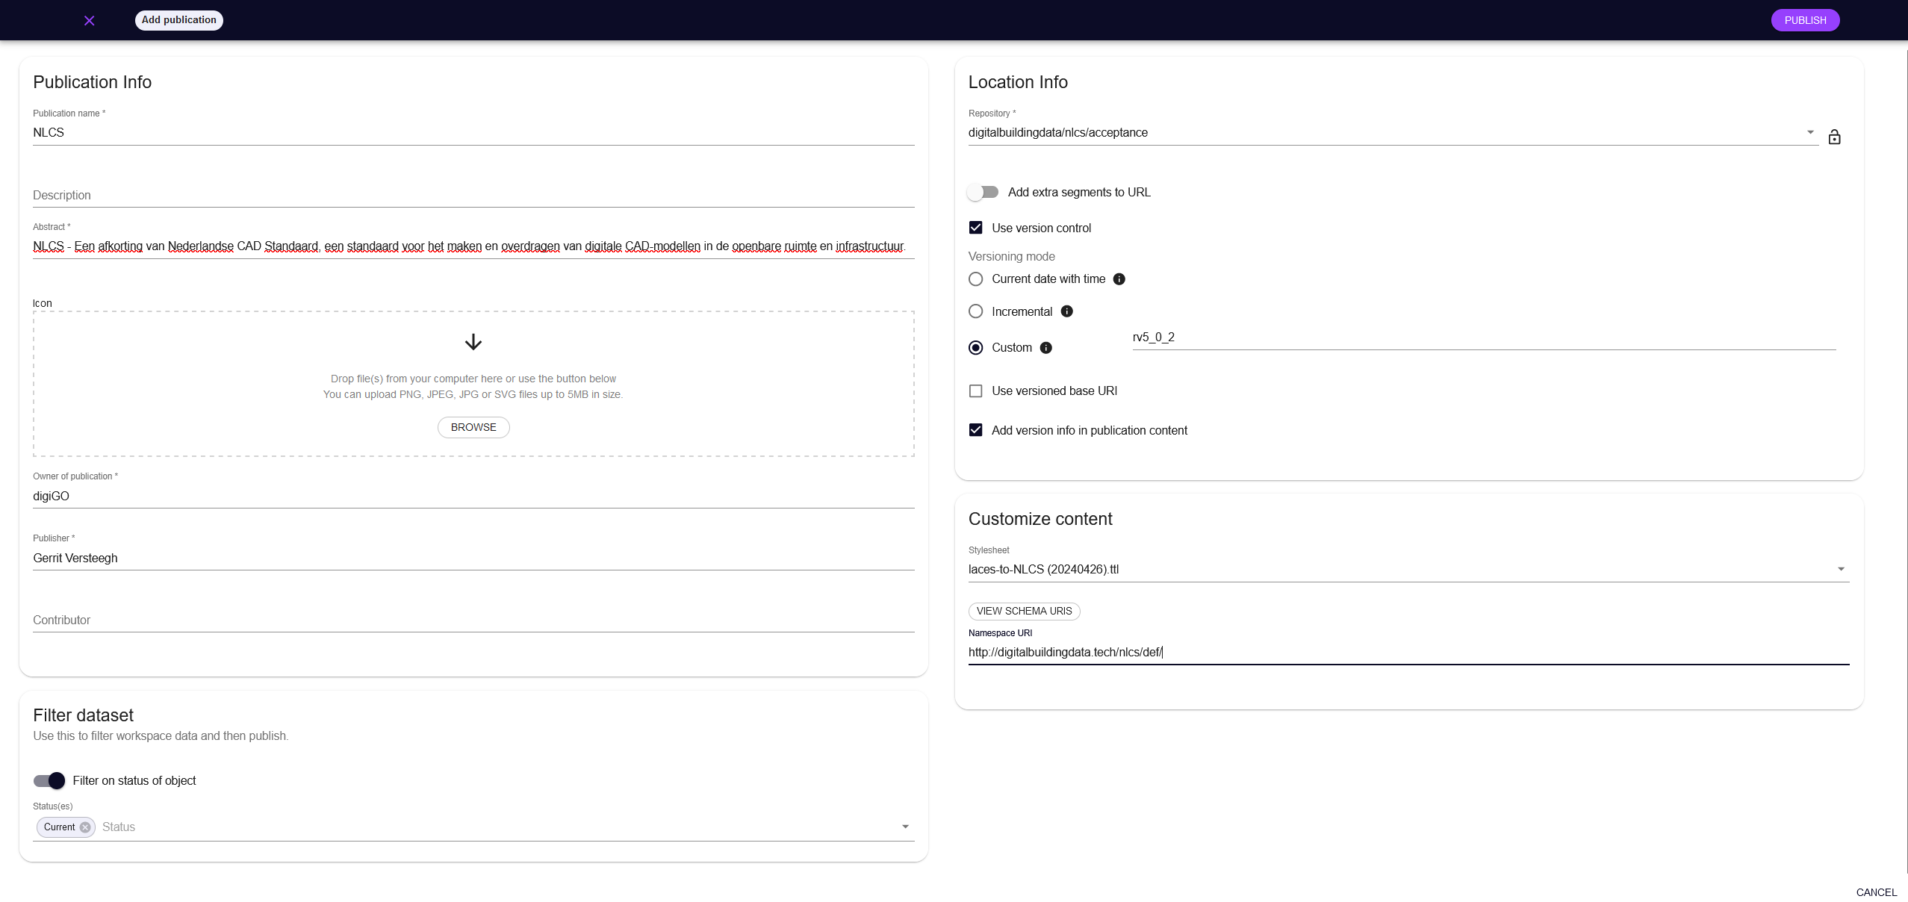This screenshot has height=902, width=1908.
Task: Remove the Current status chip
Action: pyautogui.click(x=85, y=827)
